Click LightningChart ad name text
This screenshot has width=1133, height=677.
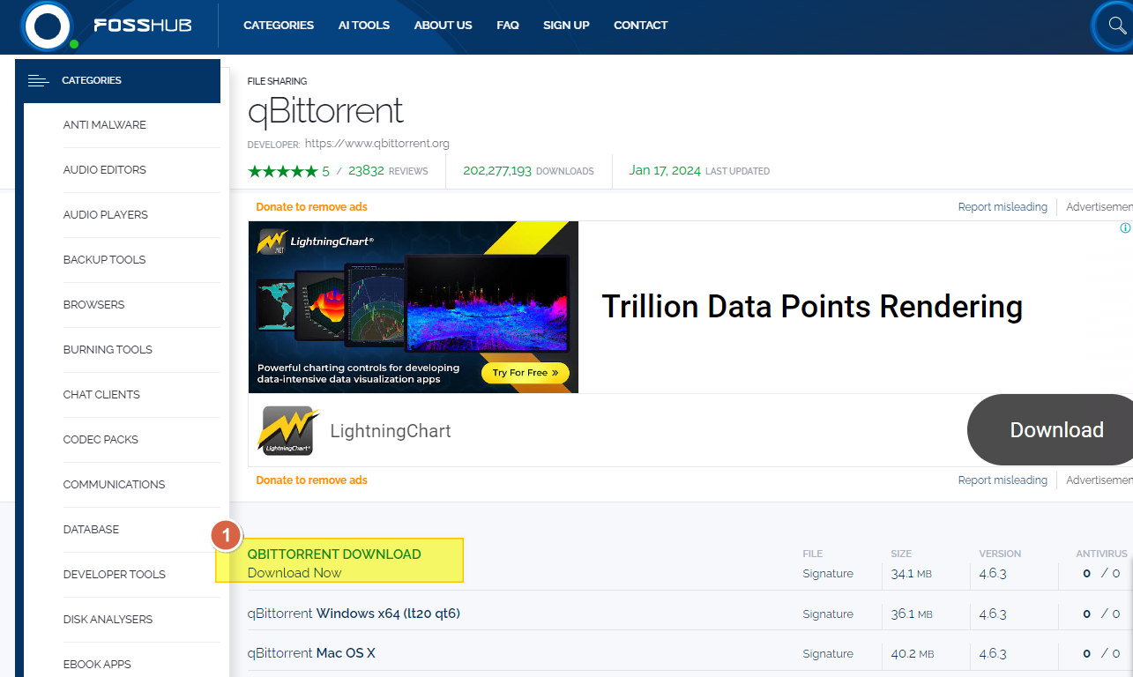(x=391, y=431)
